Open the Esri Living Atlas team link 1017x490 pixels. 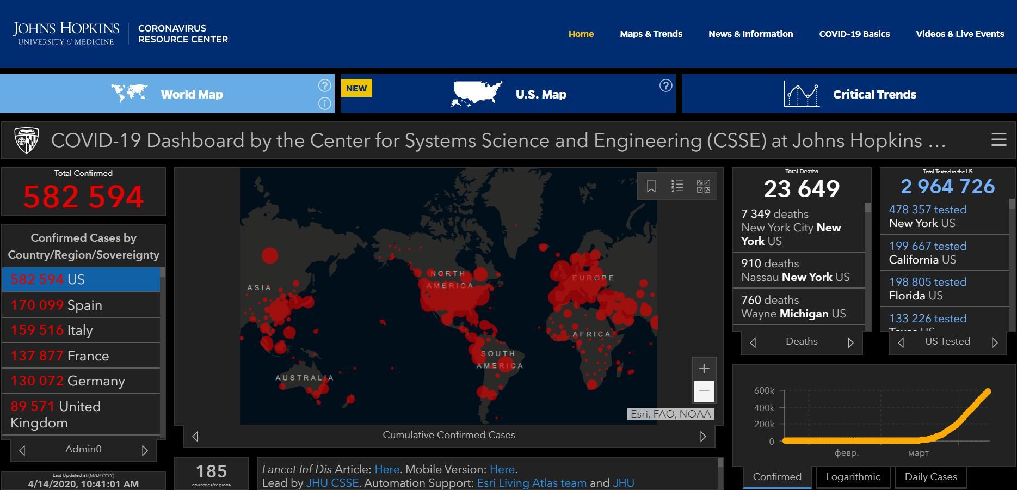click(x=532, y=483)
